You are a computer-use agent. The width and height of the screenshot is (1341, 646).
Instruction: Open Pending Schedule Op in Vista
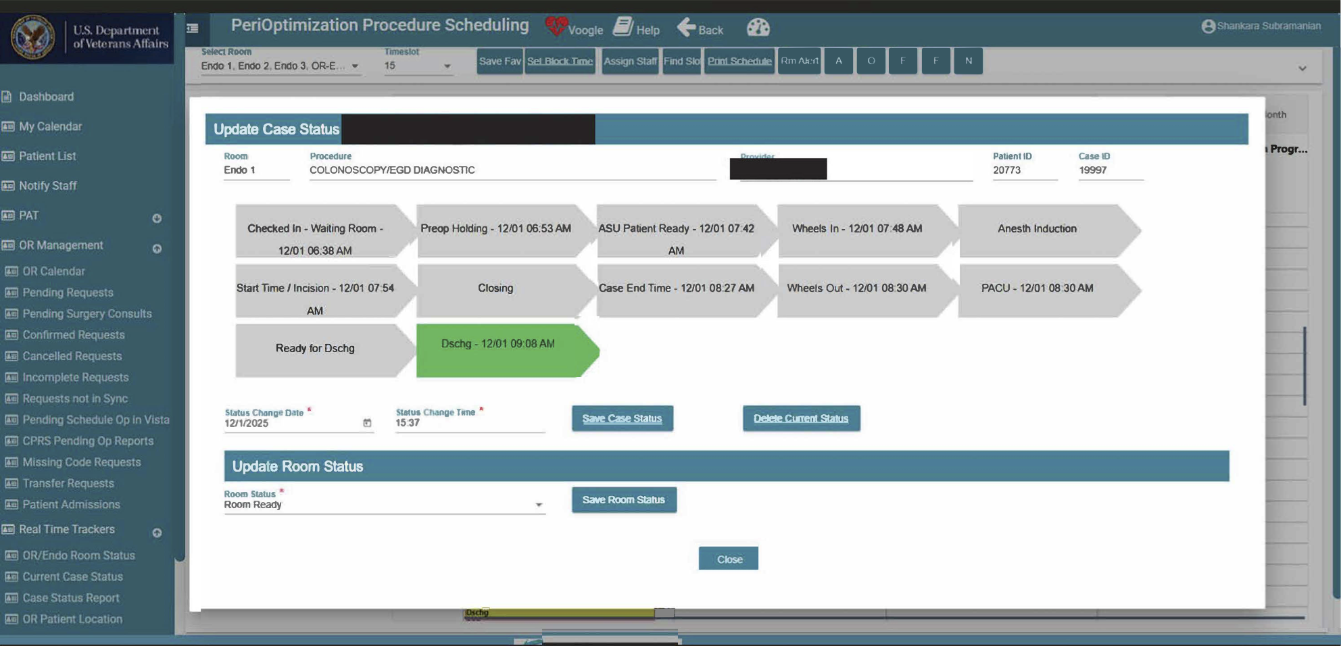point(96,420)
